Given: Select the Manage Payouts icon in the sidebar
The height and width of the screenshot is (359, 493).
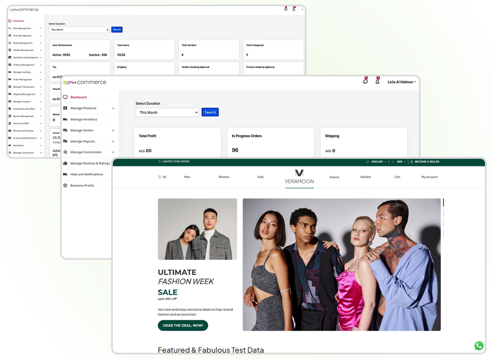Looking at the screenshot, I should coord(65,141).
